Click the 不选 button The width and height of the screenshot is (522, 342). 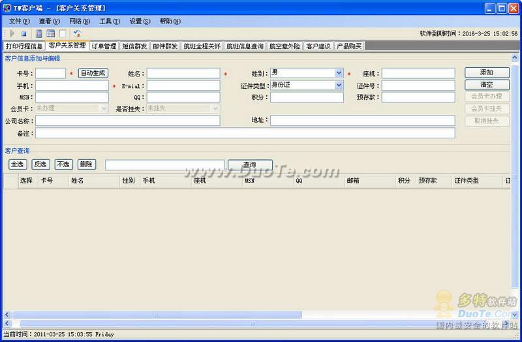tap(63, 164)
